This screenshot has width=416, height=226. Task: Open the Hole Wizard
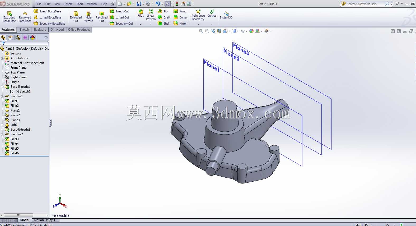click(88, 17)
